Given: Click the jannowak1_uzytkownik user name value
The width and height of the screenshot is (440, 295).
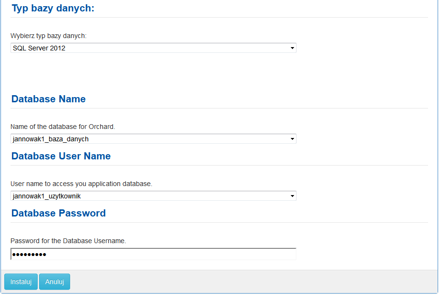Looking at the screenshot, I should coord(47,196).
